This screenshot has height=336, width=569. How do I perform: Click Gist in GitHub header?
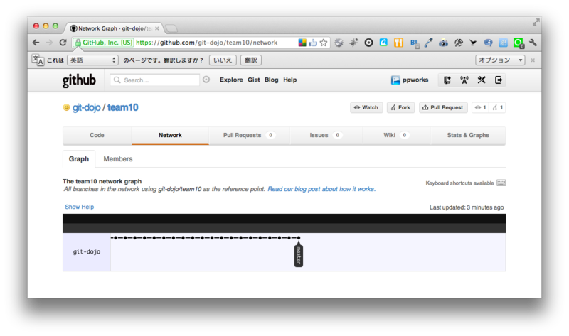point(254,80)
